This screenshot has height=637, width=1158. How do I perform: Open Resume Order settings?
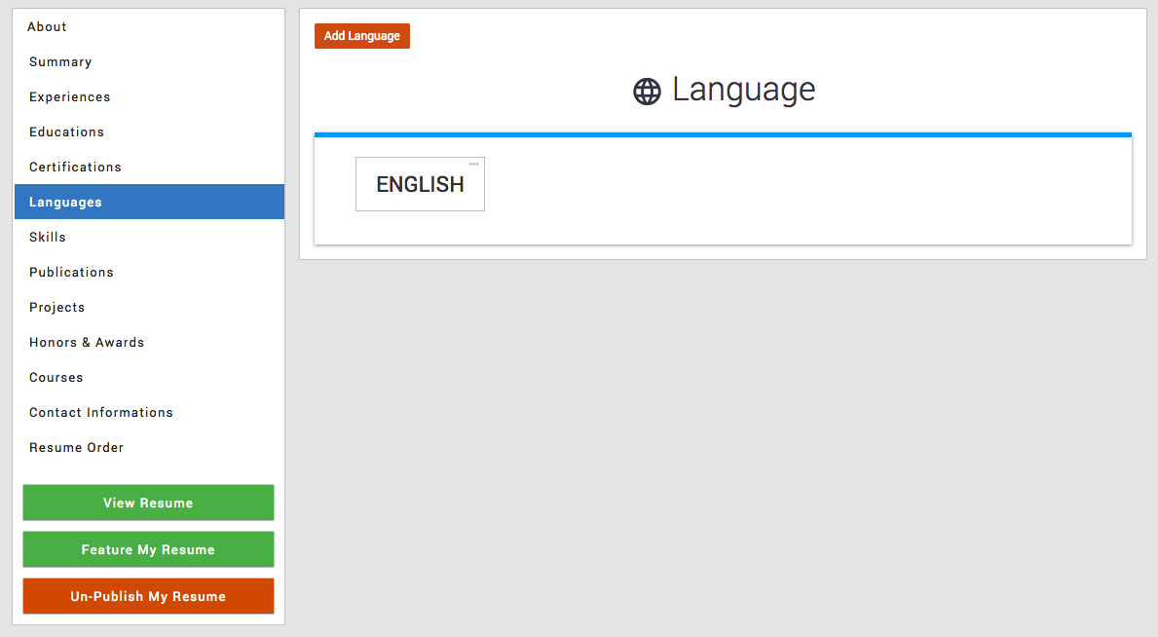click(x=149, y=447)
